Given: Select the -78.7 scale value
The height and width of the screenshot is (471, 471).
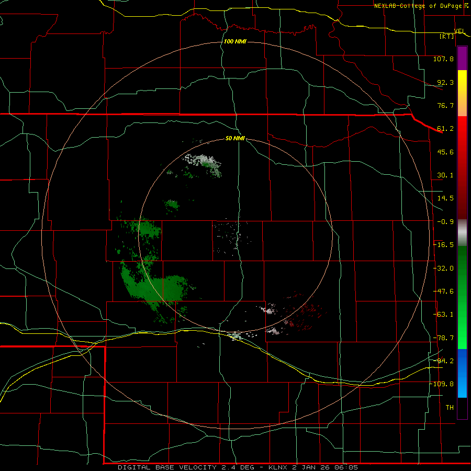Looking at the screenshot, I should click(x=443, y=338).
